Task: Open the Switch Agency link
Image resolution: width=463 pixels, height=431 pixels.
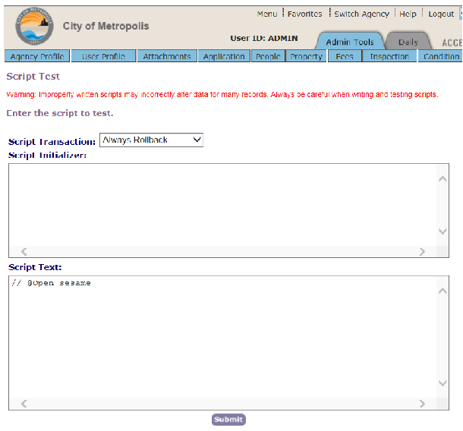Action: (x=361, y=14)
